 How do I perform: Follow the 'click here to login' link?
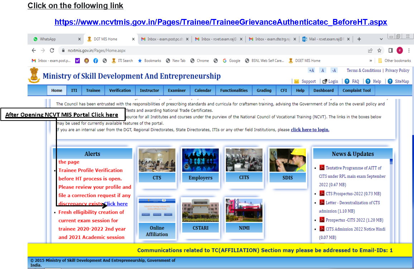[310, 130]
